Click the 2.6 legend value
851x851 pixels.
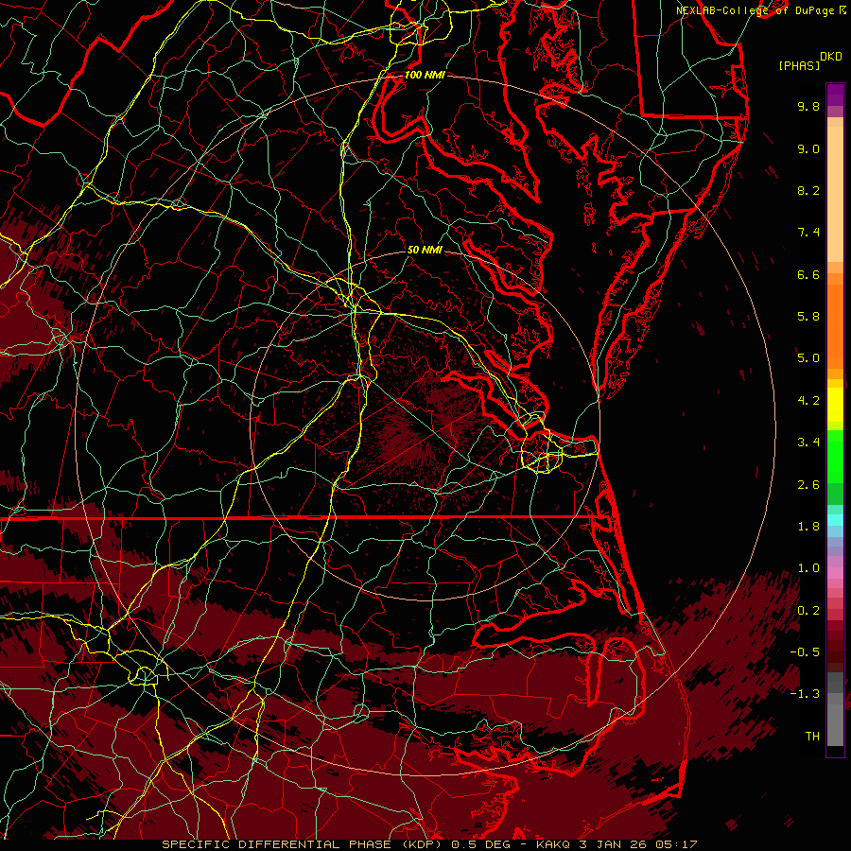(x=808, y=485)
